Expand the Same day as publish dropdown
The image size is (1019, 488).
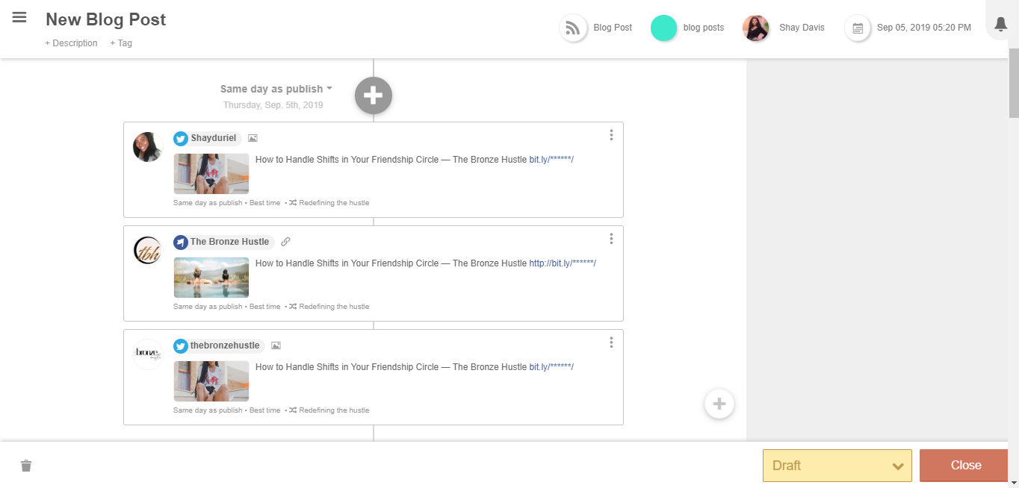click(x=276, y=89)
